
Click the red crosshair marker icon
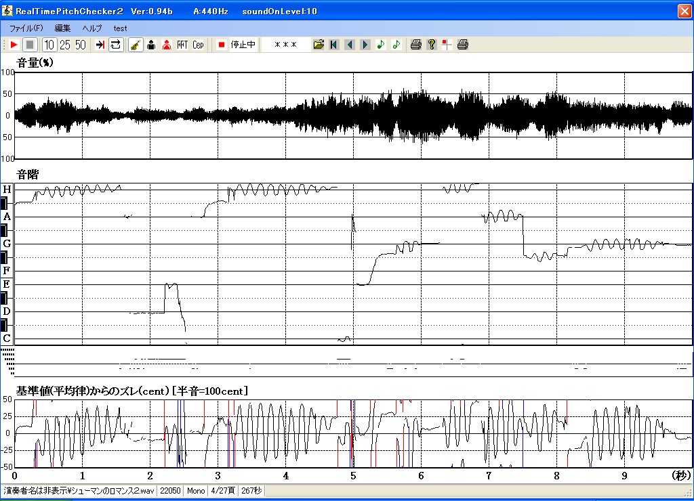click(447, 45)
